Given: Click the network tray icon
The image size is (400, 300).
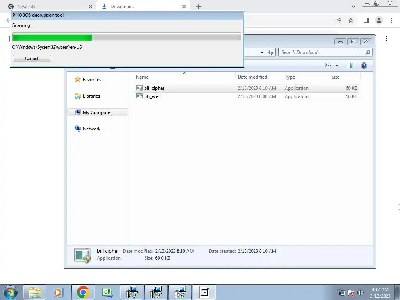Looking at the screenshot, I should coord(341,293).
